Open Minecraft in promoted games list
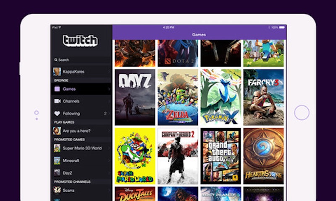The image size is (336, 201). [81, 161]
